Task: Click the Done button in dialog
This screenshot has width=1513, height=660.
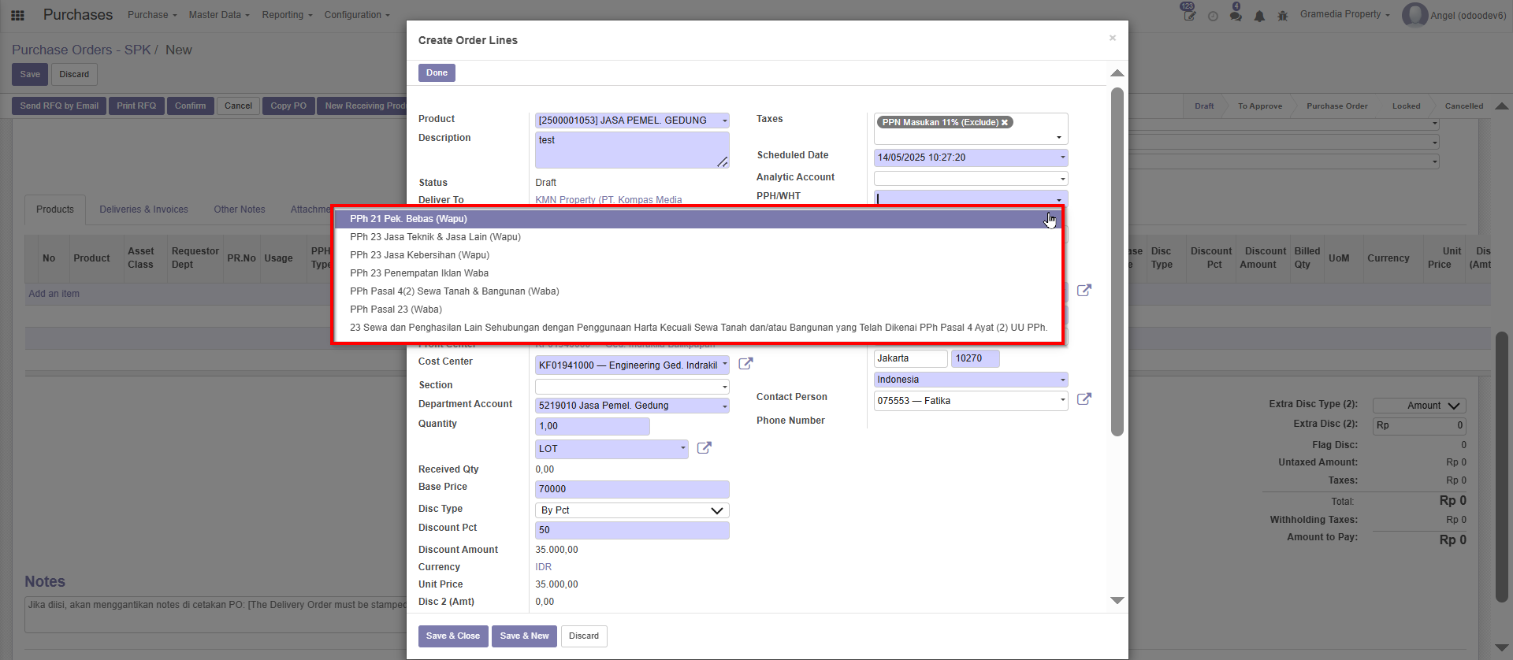Action: [437, 73]
